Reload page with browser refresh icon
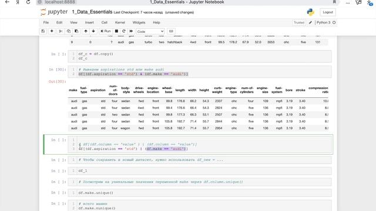 point(28,2)
